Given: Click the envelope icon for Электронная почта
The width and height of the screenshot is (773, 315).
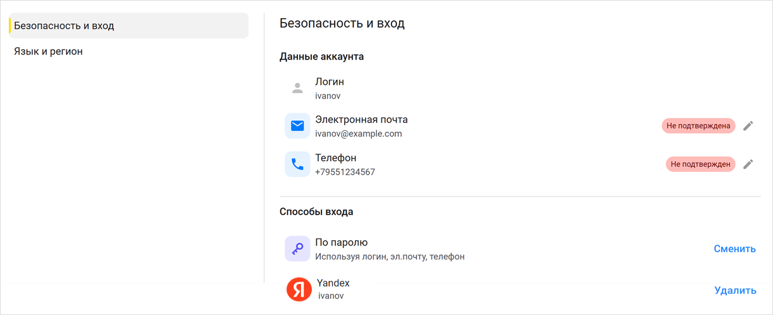Looking at the screenshot, I should tap(297, 126).
